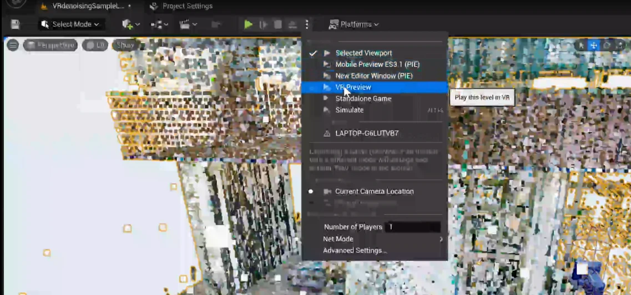631x295 pixels.
Task: Select VR Preview play mode
Action: coord(374,87)
